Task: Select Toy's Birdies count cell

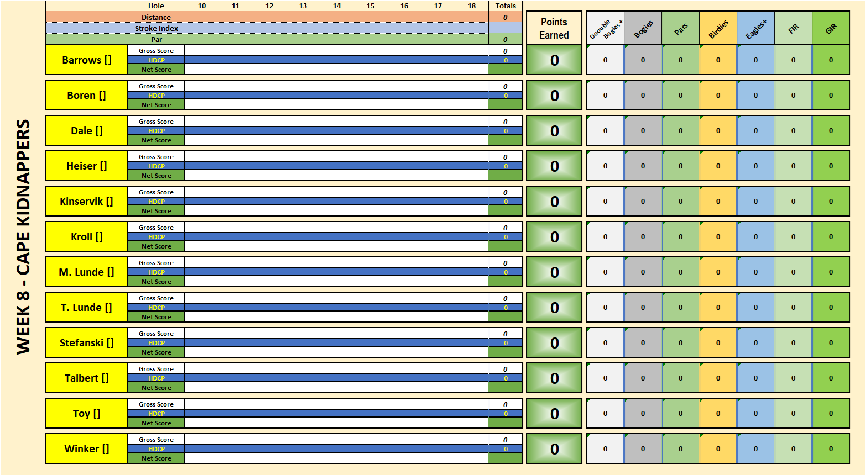Action: click(x=718, y=414)
